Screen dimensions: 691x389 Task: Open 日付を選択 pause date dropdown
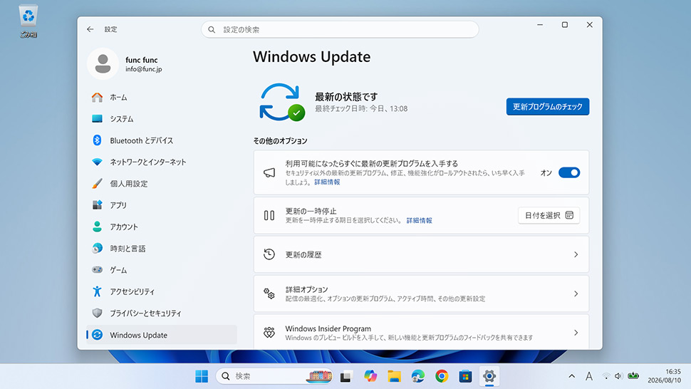549,215
